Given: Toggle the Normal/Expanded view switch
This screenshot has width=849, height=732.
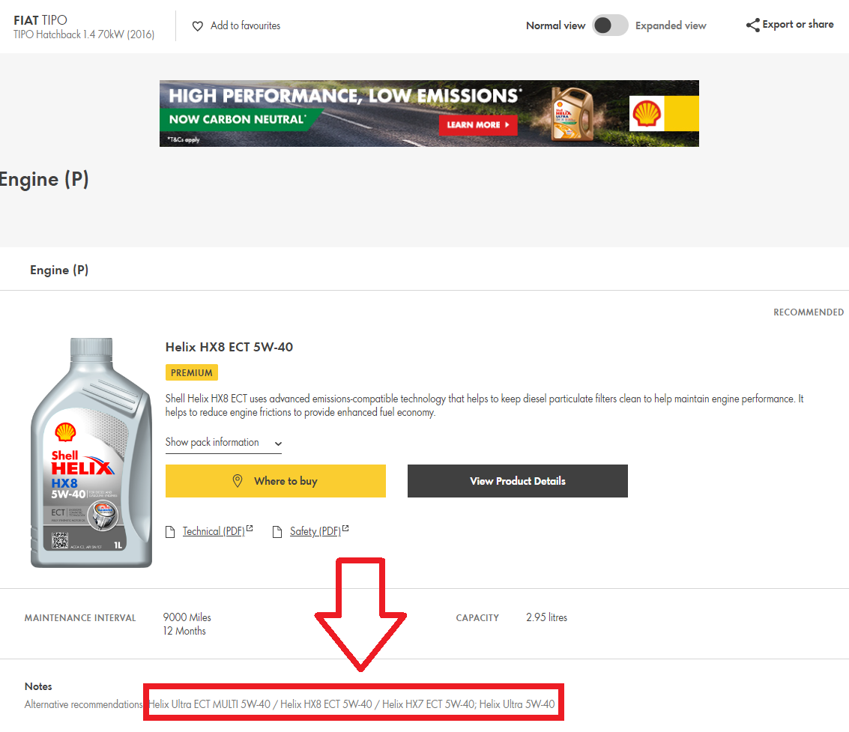Looking at the screenshot, I should (610, 25).
